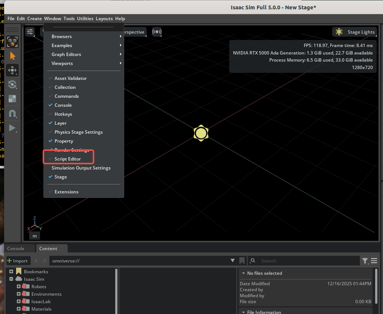383x314 pixels.
Task: Open the Create menu
Action: (x=34, y=19)
